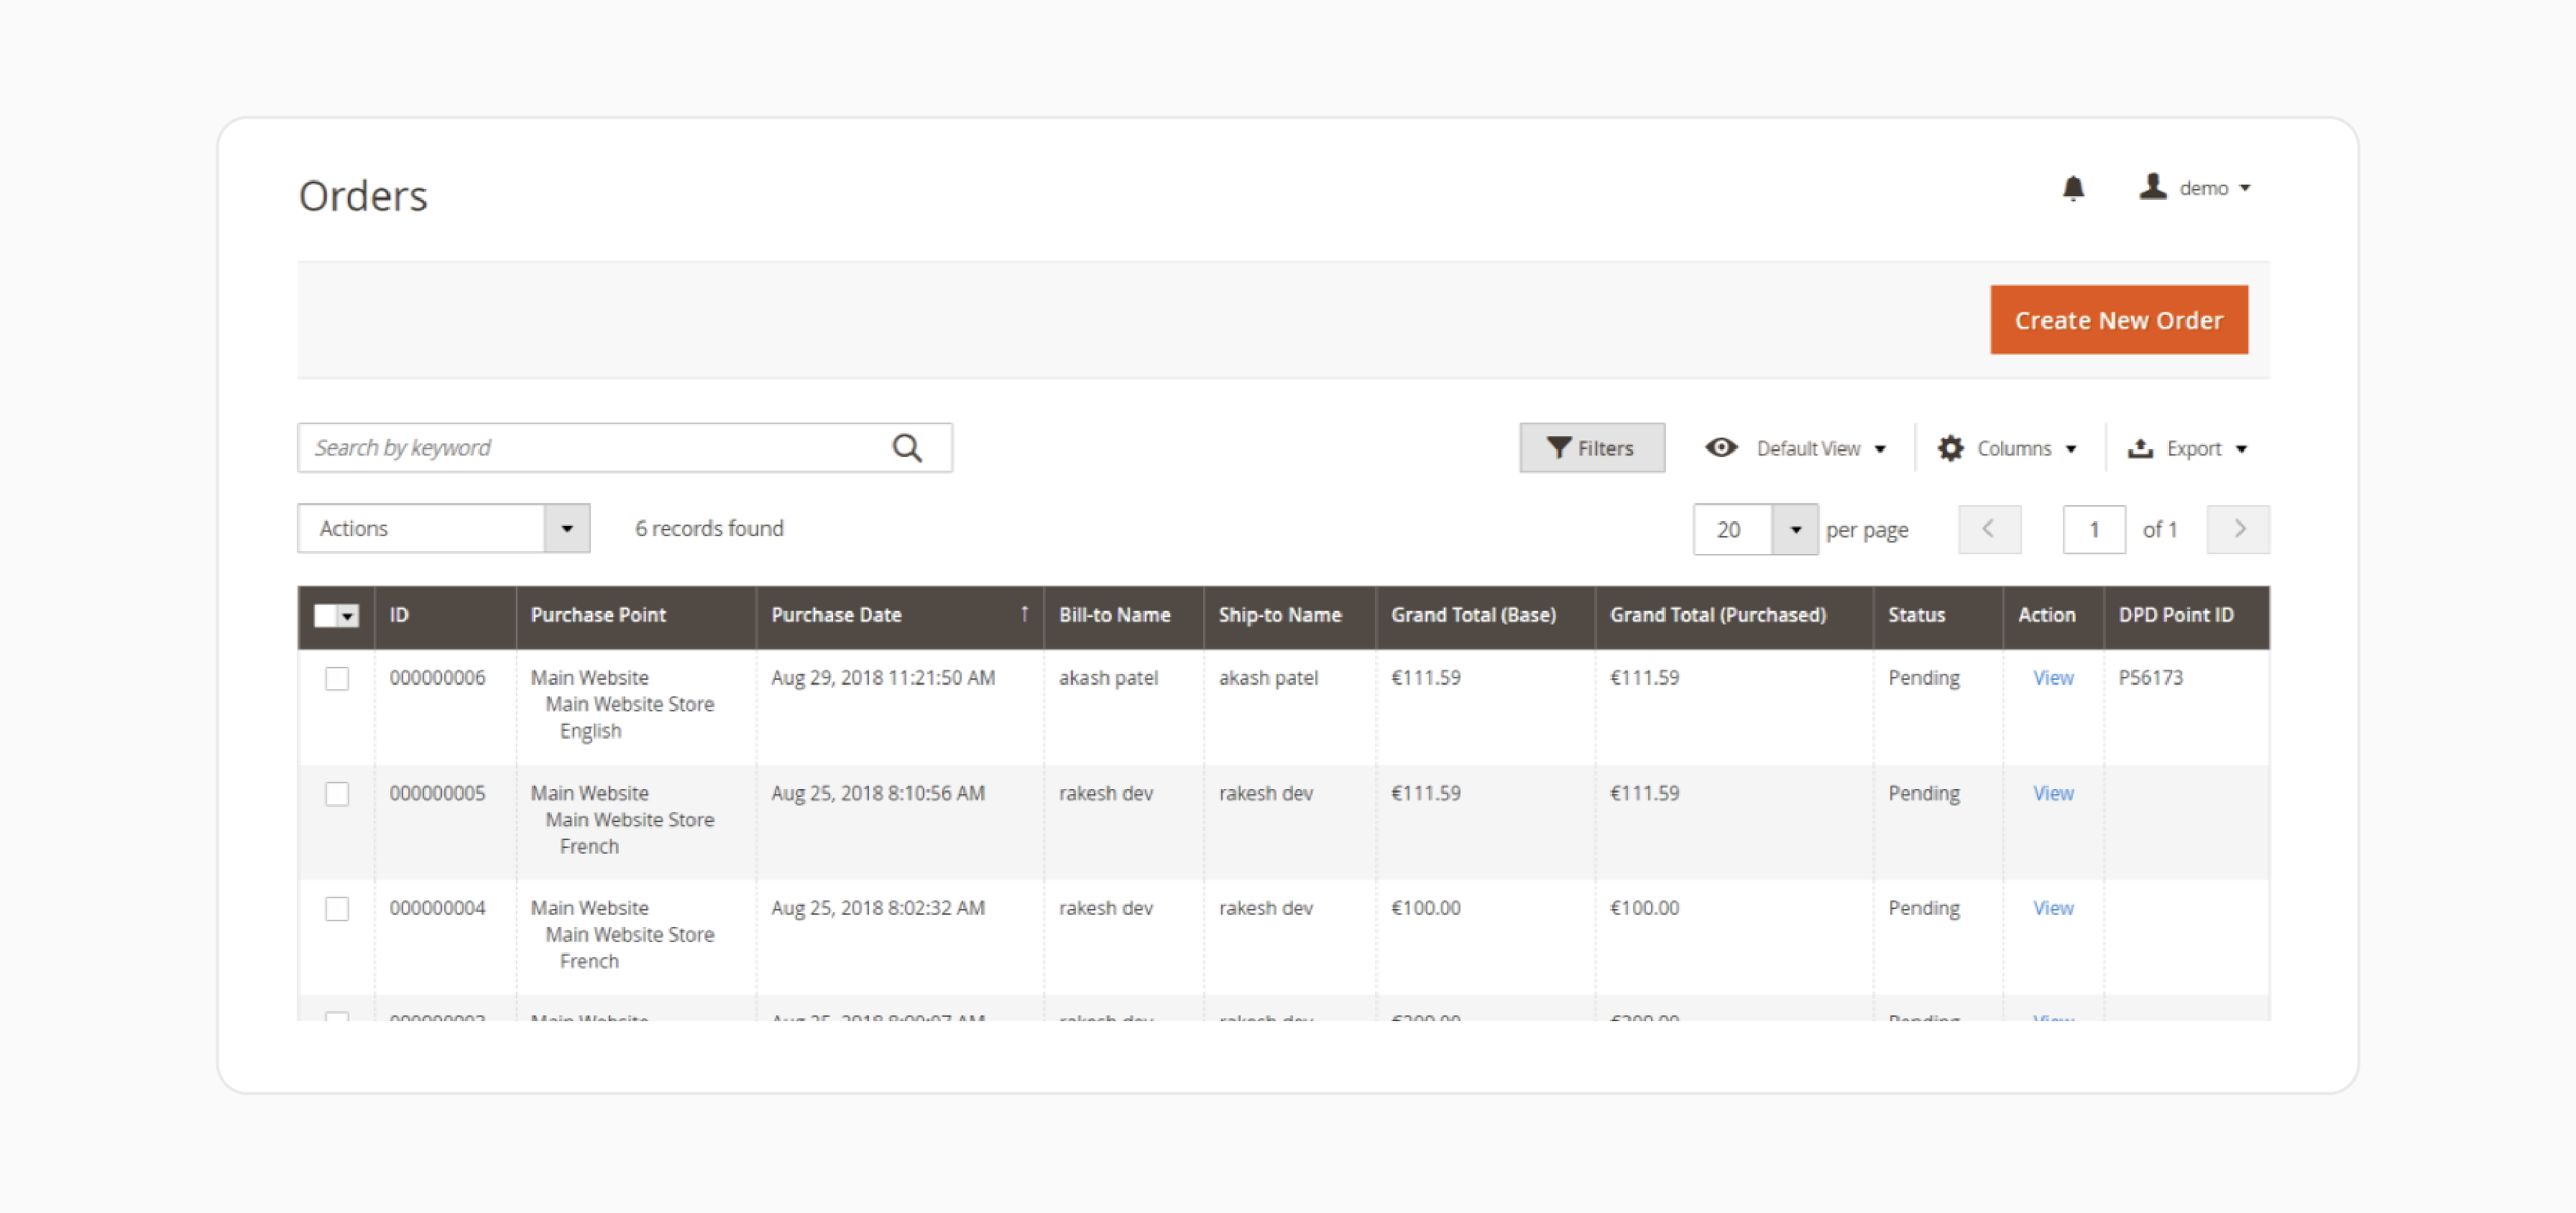The width and height of the screenshot is (2576, 1213).
Task: Open the per page count dropdown
Action: [x=1755, y=529]
